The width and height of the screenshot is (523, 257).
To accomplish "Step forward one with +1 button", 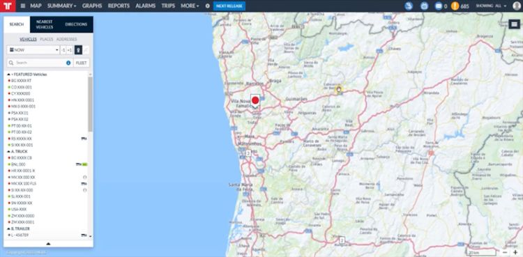I will click(69, 50).
